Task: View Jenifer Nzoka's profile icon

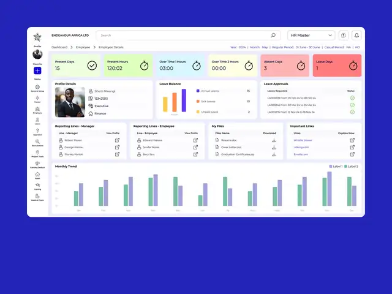Action: tap(195, 147)
